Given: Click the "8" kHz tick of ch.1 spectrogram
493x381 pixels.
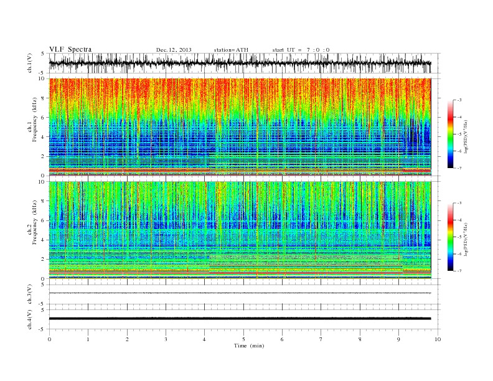Looking at the screenshot, I should click(43, 98).
